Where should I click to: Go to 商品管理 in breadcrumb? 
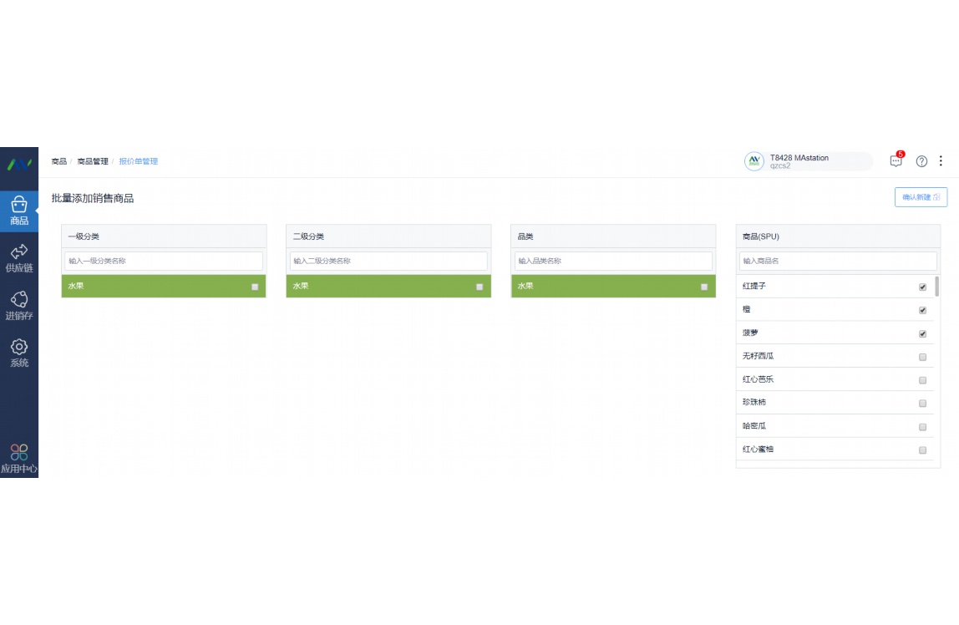[x=93, y=161]
